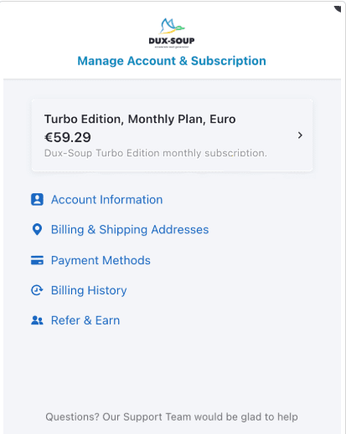Open Billing & Shipping Addresses
346x434 pixels.
tap(130, 230)
